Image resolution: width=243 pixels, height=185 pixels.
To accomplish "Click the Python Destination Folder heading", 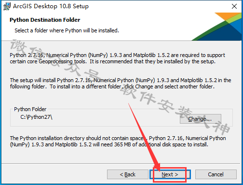I will tap(45, 20).
